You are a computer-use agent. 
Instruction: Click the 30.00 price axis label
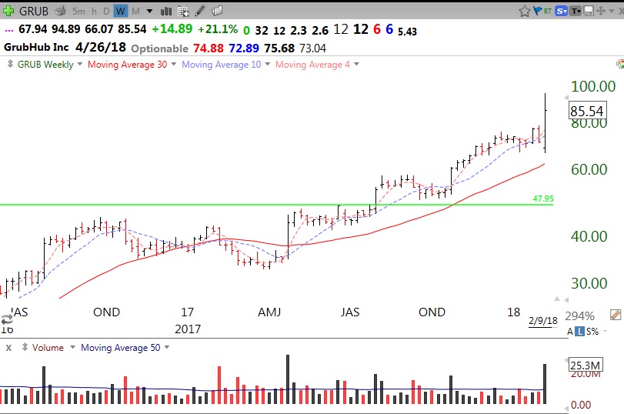[589, 283]
